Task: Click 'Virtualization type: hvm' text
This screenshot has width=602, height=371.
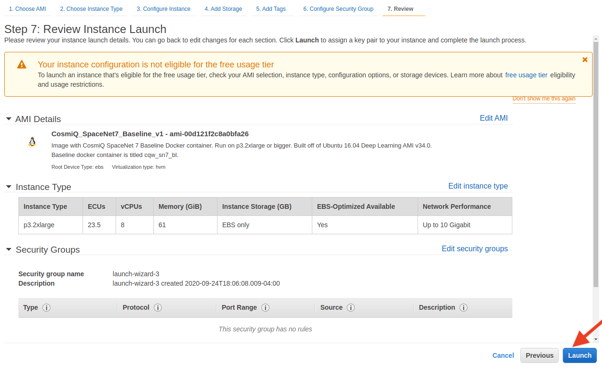Action: click(x=139, y=167)
